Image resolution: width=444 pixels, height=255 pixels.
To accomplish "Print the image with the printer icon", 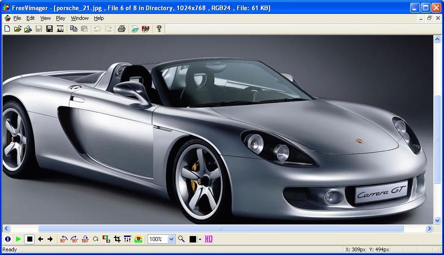I will click(x=121, y=29).
